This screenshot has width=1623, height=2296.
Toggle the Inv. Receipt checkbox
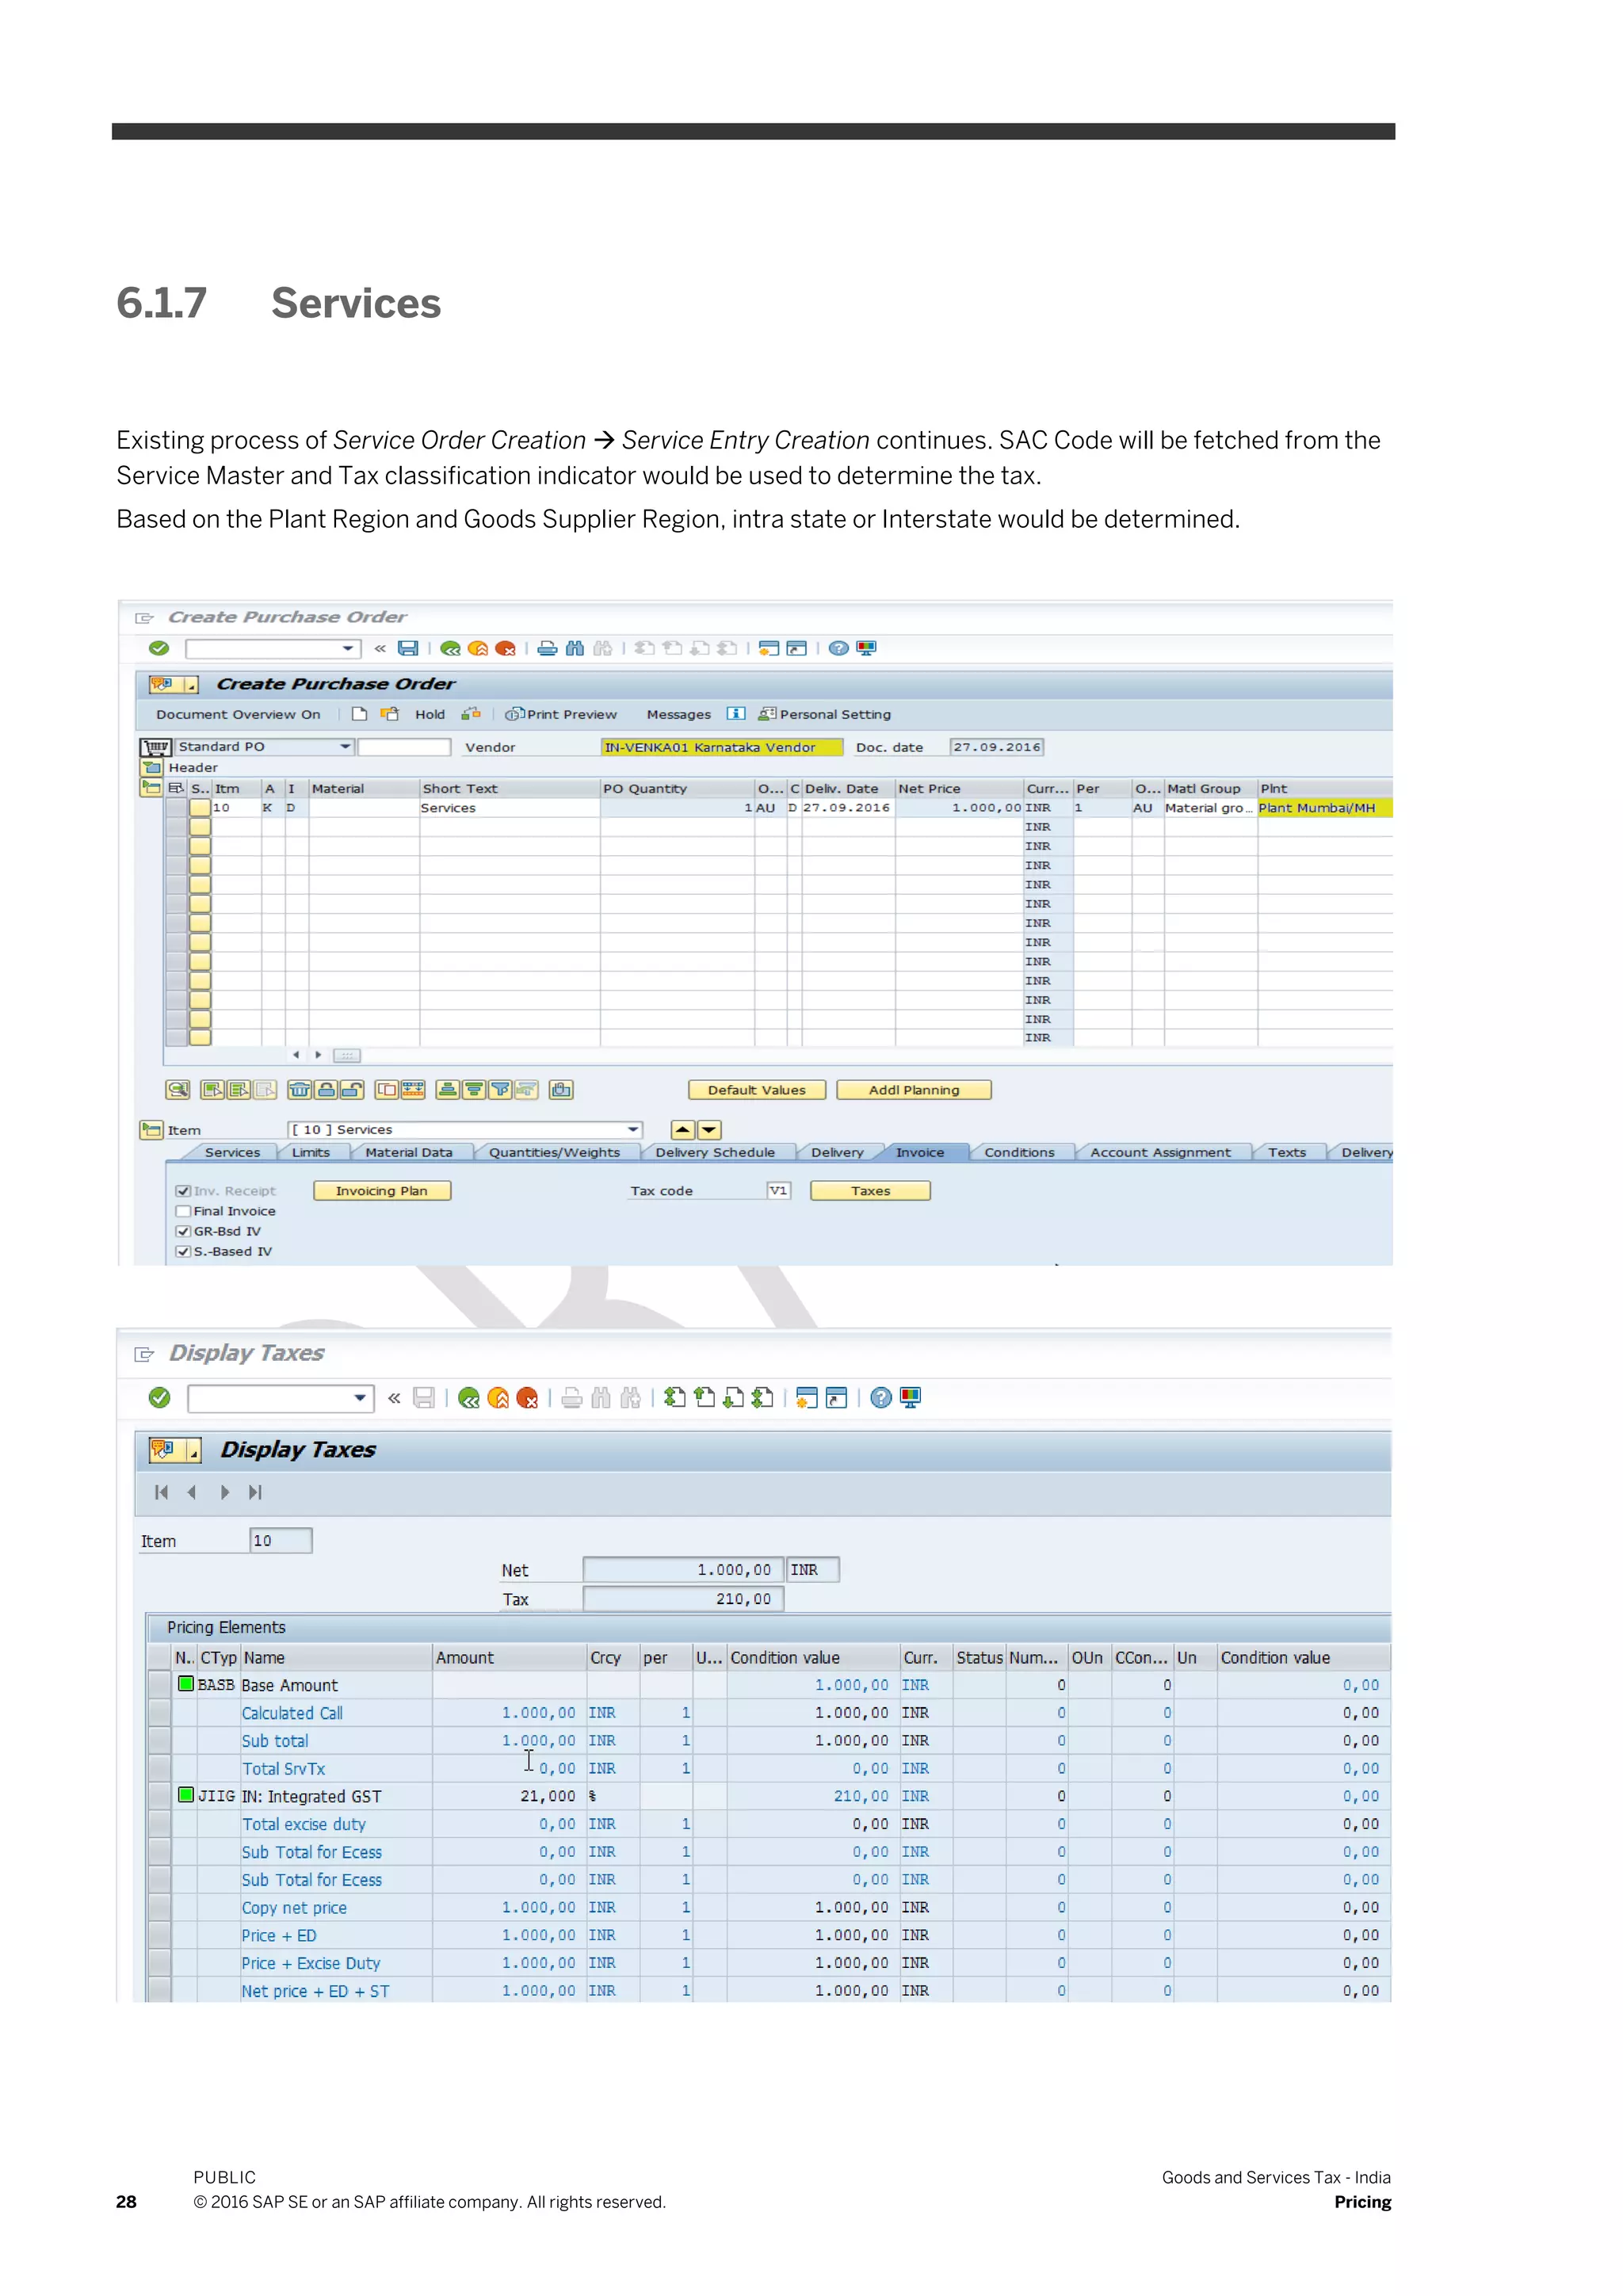(183, 1191)
